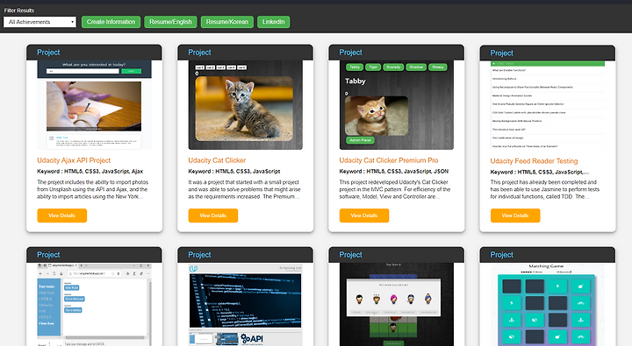Click the Keyword line of Ajax API Project
Screen dimensions: 632x346
click(90, 172)
